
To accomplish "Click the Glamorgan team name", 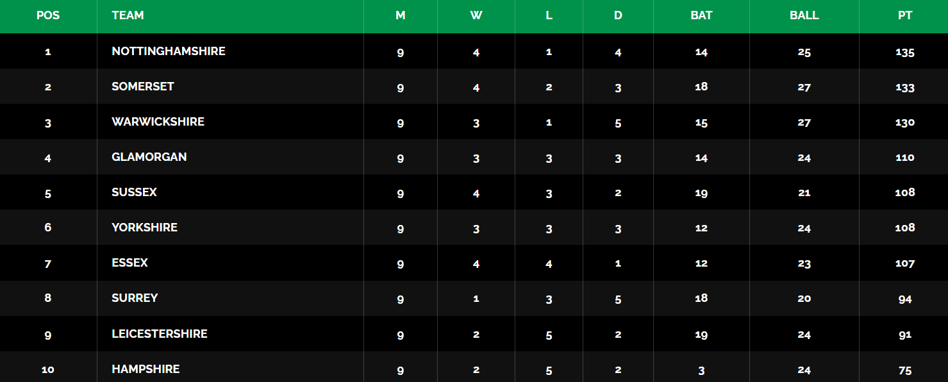I will coord(149,157).
